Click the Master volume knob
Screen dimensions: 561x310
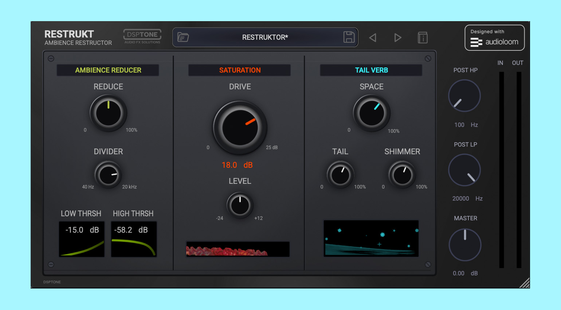coord(465,245)
